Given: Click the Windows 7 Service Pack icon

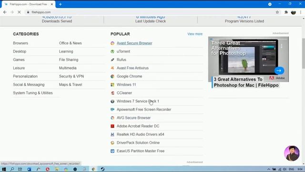Looking at the screenshot, I should pyautogui.click(x=112, y=101).
